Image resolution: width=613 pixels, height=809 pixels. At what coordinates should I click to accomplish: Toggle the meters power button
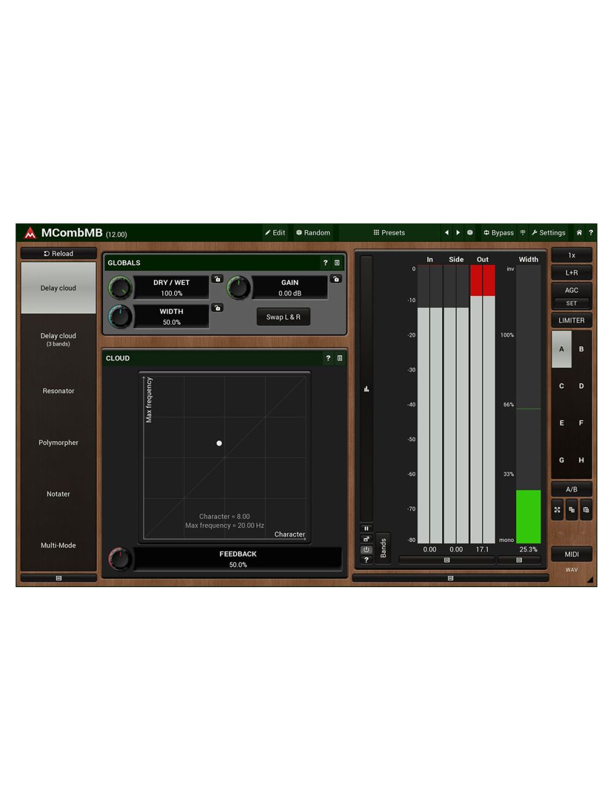tap(366, 550)
